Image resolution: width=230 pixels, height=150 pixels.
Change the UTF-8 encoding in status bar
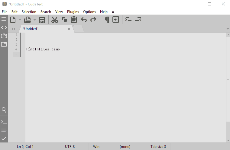click(x=70, y=146)
